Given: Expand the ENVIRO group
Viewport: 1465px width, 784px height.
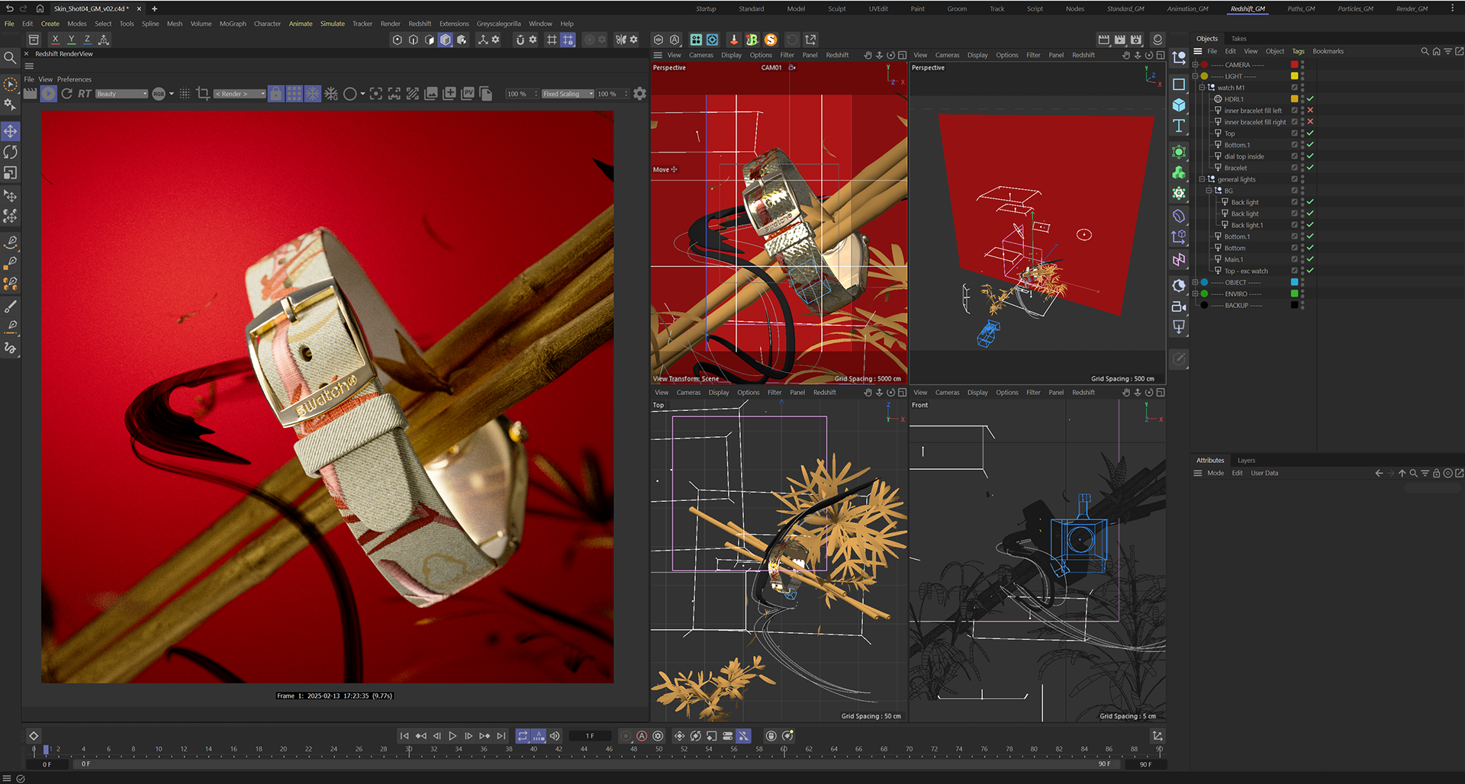Looking at the screenshot, I should pos(1195,294).
